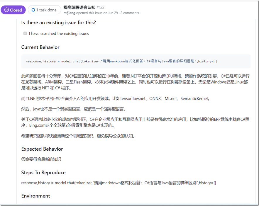Click the model.chat code block
This screenshot has width=259, height=206.
(136, 61)
